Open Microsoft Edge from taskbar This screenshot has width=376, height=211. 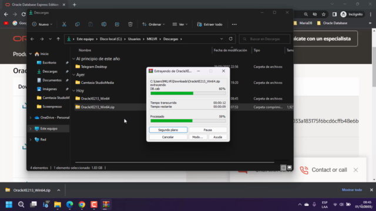(x=70, y=205)
